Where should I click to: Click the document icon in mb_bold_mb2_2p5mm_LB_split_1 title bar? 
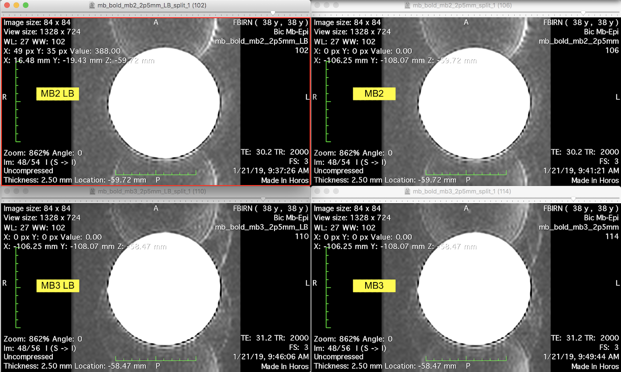point(92,5)
